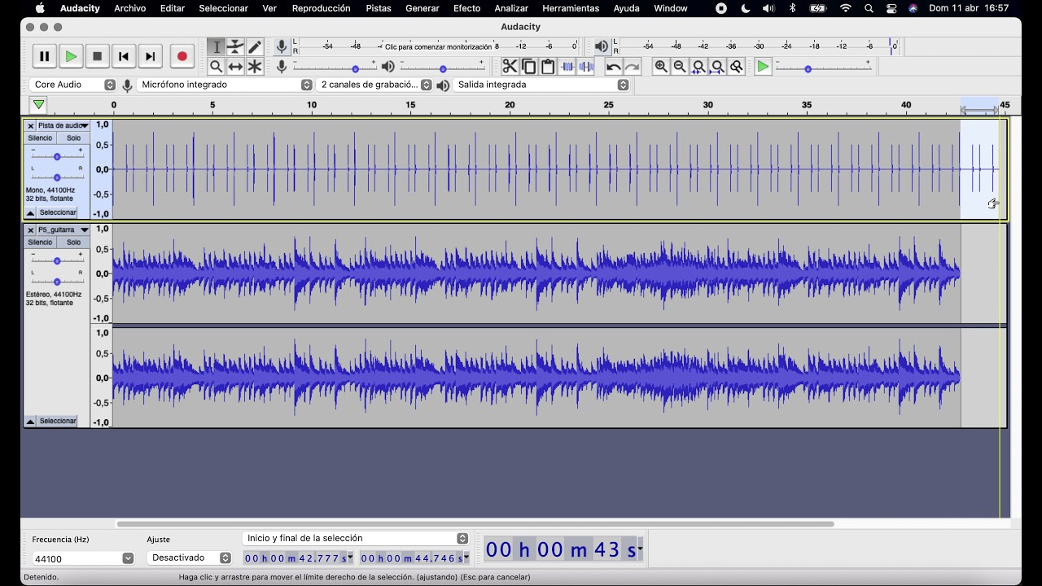The height and width of the screenshot is (586, 1042).
Task: Click the Play-at-speed green button
Action: point(763,67)
